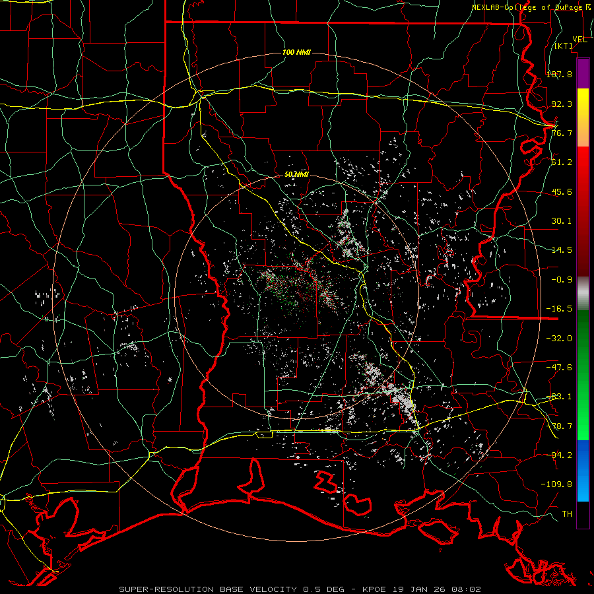The height and width of the screenshot is (594, 594).
Task: Select the -47.6 velocity scale value
Action: click(559, 368)
